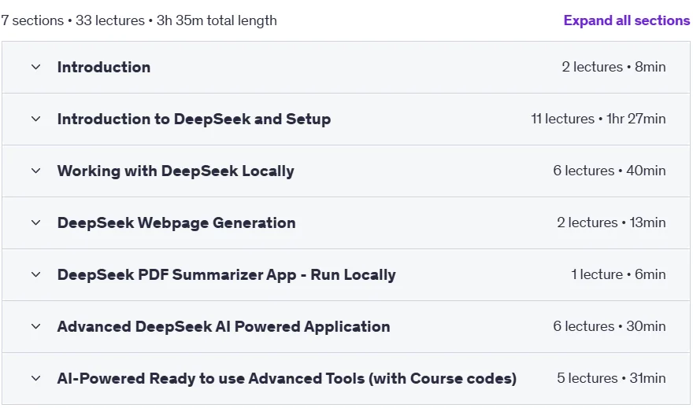Expand chevron for AI-Powered Ready to use Advanced Tools

coord(36,378)
